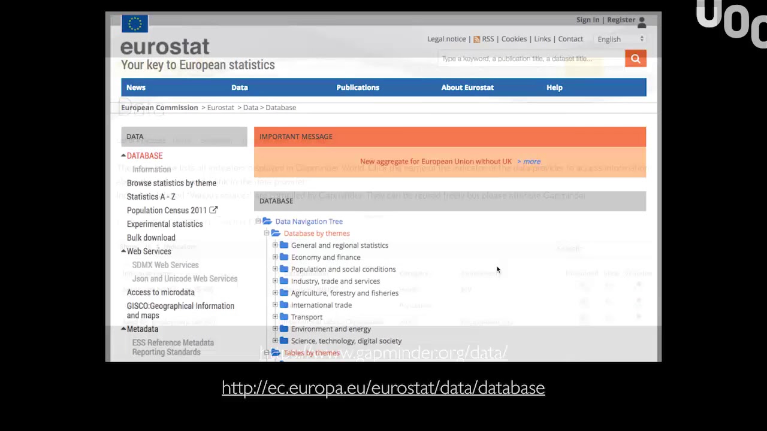Click the Transport folder icon
Viewport: 767px width, 431px height.
(x=284, y=317)
